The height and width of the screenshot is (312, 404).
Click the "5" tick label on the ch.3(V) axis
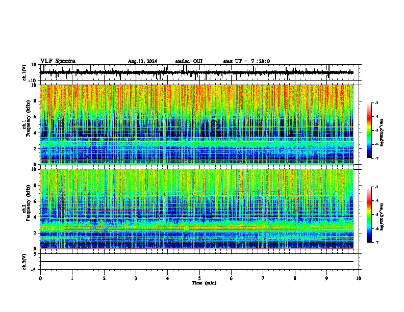[35, 253]
